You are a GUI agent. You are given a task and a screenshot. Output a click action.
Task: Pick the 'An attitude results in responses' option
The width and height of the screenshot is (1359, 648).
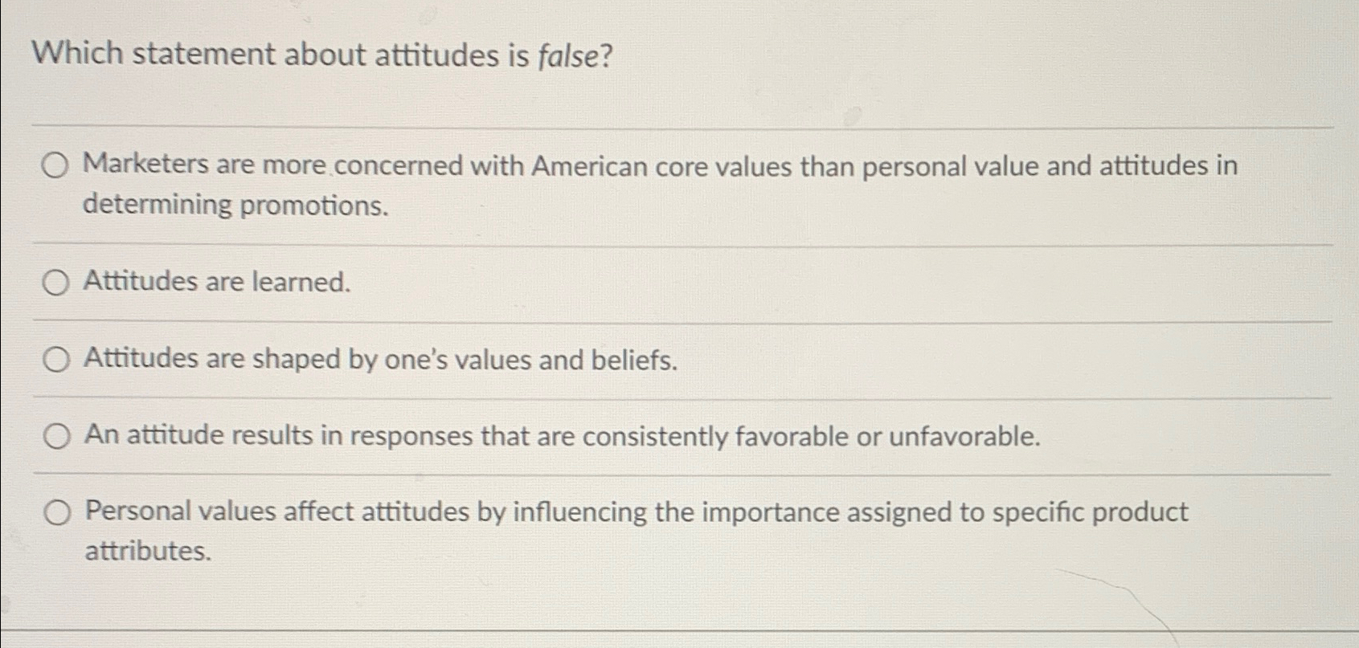point(55,436)
